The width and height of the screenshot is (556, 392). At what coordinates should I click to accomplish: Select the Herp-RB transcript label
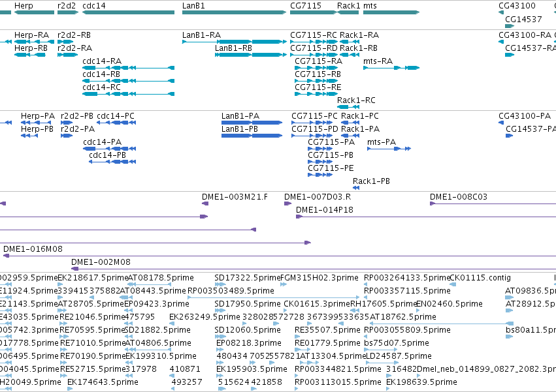[31, 48]
